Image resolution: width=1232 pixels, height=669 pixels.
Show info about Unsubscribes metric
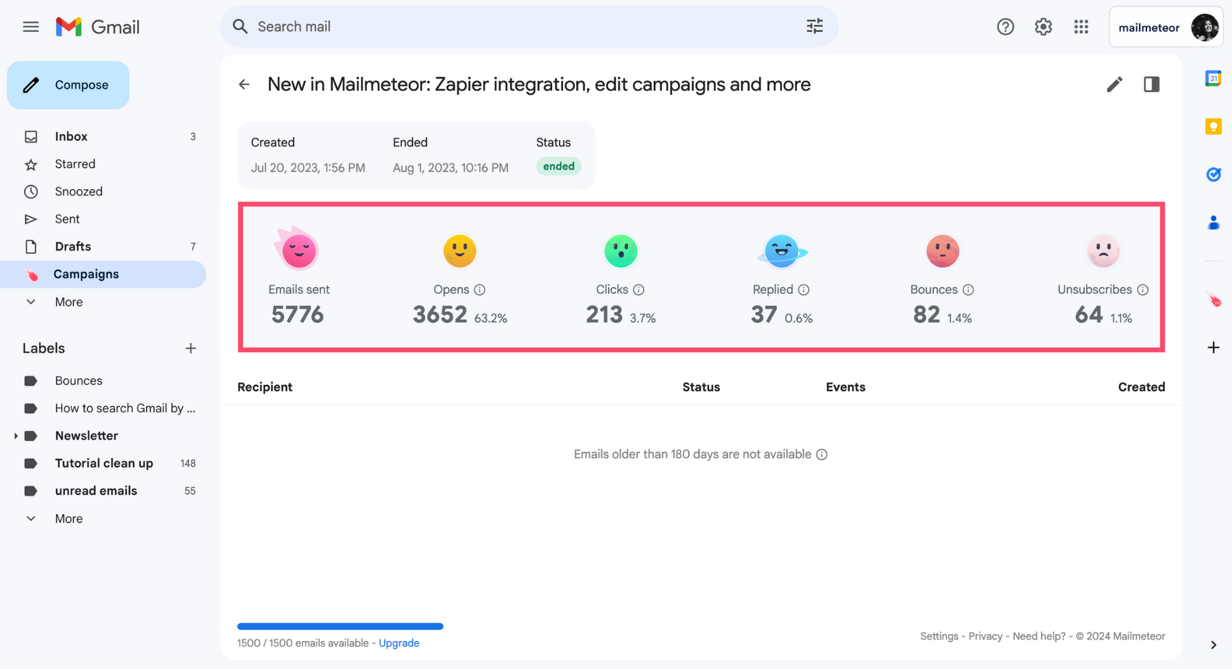tap(1143, 290)
